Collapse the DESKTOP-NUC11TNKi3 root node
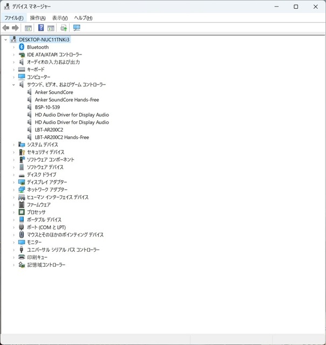The height and width of the screenshot is (345, 326). (6, 40)
